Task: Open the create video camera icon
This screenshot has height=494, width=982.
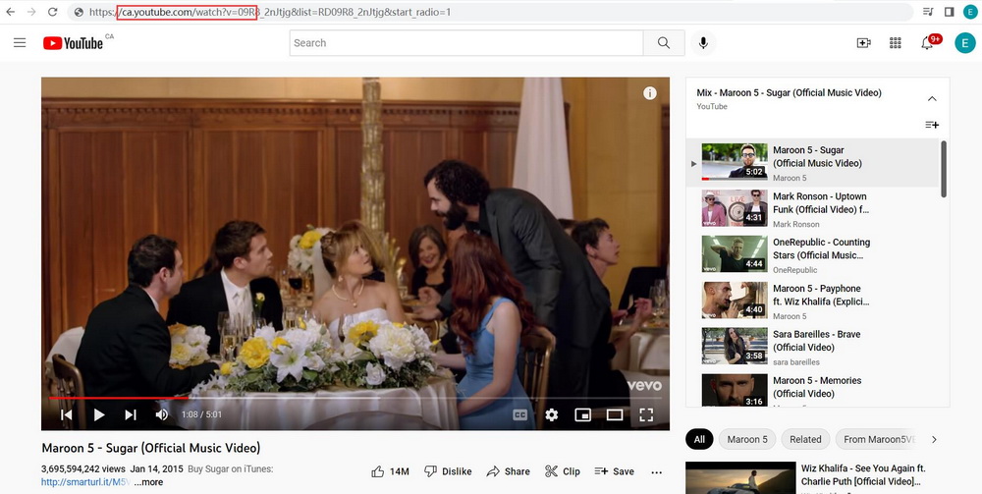Action: (863, 43)
